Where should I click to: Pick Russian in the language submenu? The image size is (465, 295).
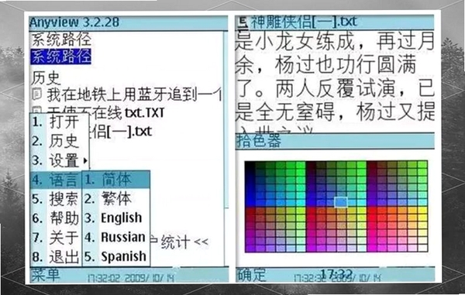(x=116, y=237)
